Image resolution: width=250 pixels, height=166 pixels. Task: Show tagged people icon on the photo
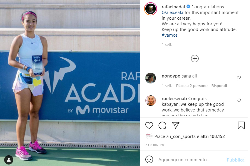pos(9,160)
